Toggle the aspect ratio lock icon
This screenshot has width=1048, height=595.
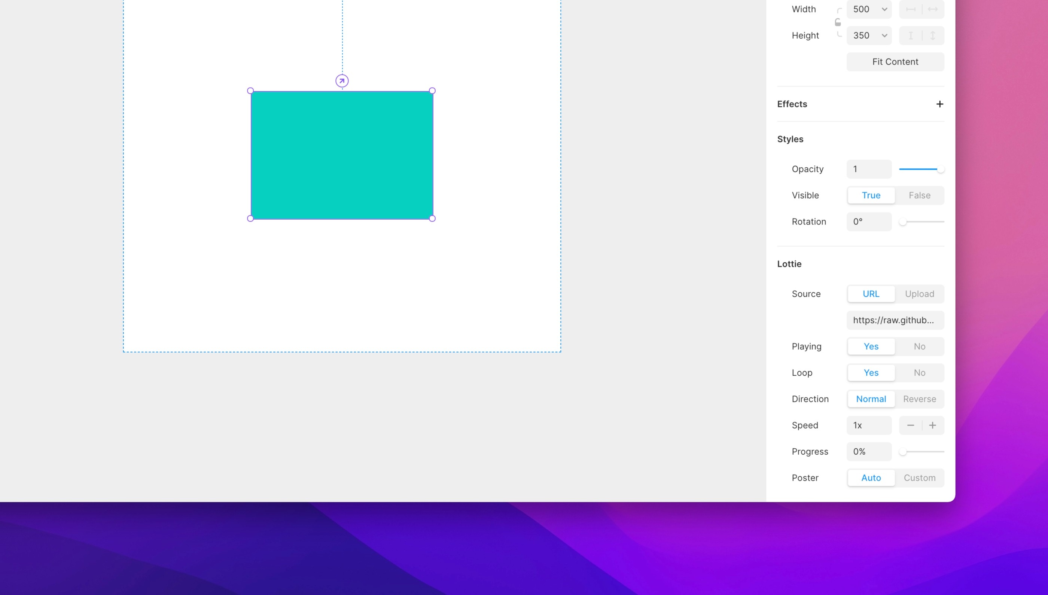click(x=838, y=22)
